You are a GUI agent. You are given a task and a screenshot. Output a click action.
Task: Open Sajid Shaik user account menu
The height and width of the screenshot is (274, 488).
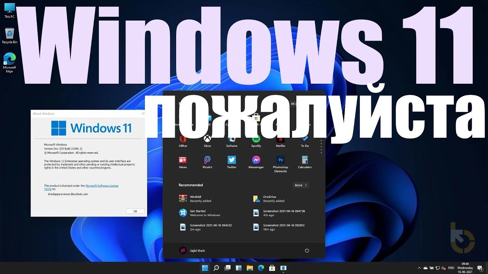(192, 250)
